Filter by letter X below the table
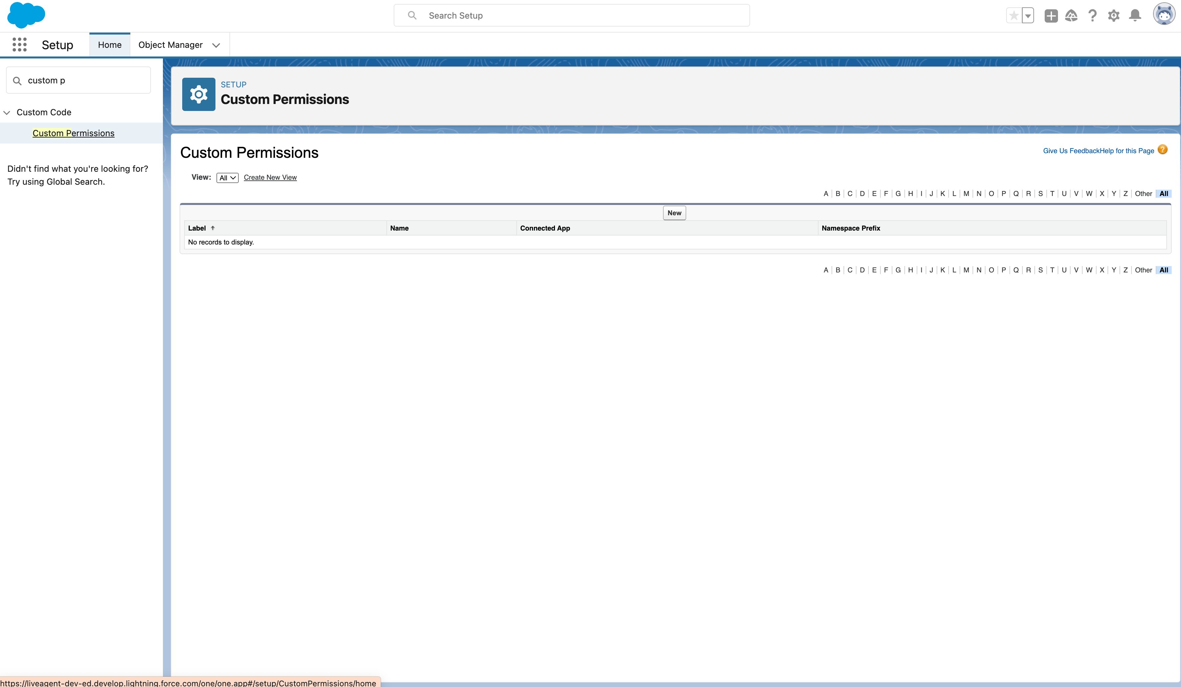 1102,270
